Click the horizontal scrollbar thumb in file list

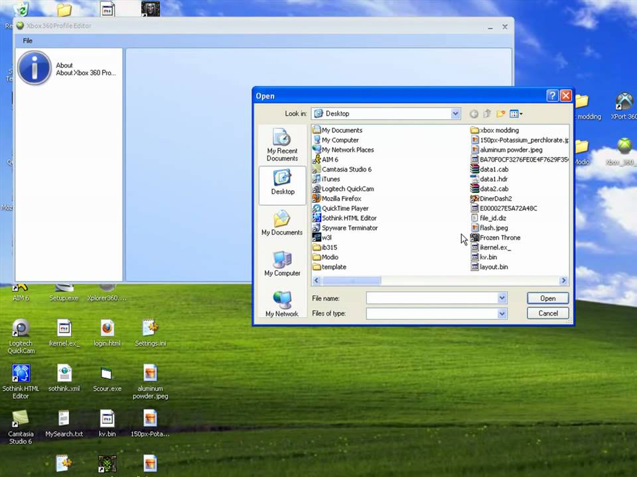pyautogui.click(x=352, y=280)
